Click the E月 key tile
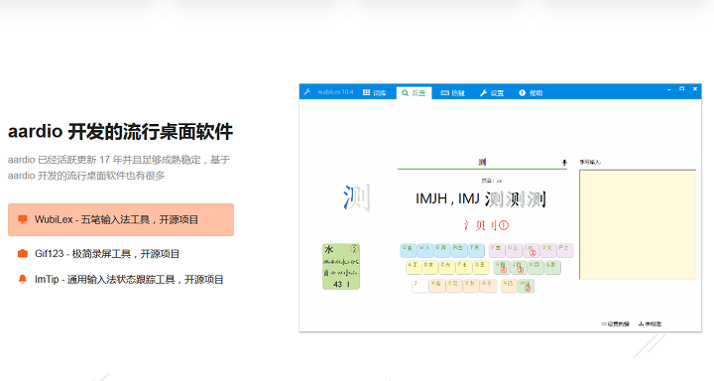This screenshot has height=381, width=714. coord(441,250)
